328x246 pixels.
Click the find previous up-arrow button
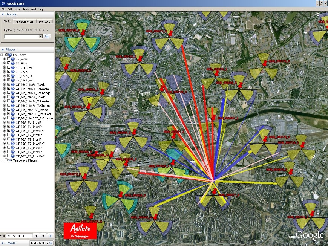tap(37, 236)
